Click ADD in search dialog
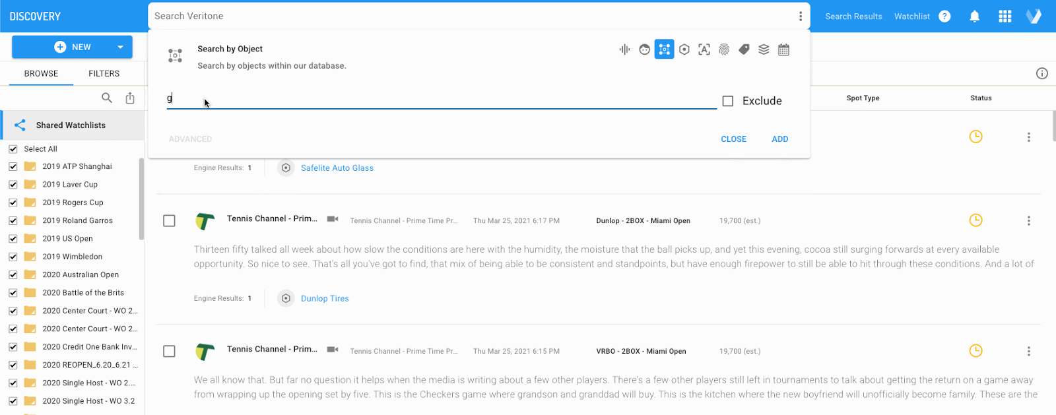Screen dimensions: 1056x415 coord(780,139)
